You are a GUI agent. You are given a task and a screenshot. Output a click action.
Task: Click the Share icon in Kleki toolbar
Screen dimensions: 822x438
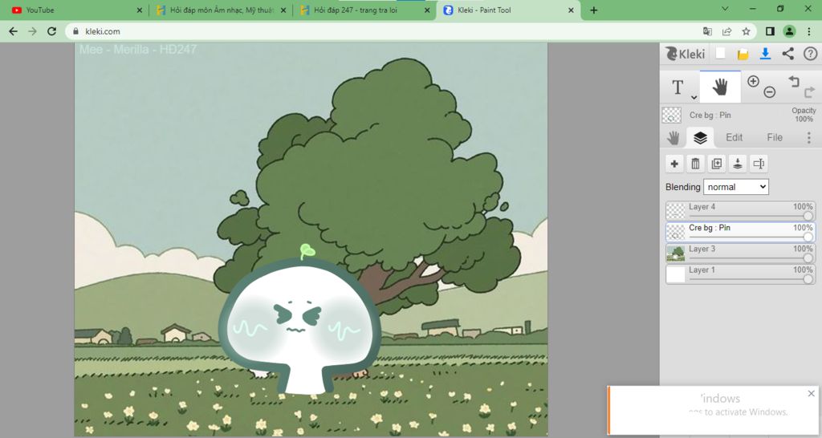tap(788, 54)
